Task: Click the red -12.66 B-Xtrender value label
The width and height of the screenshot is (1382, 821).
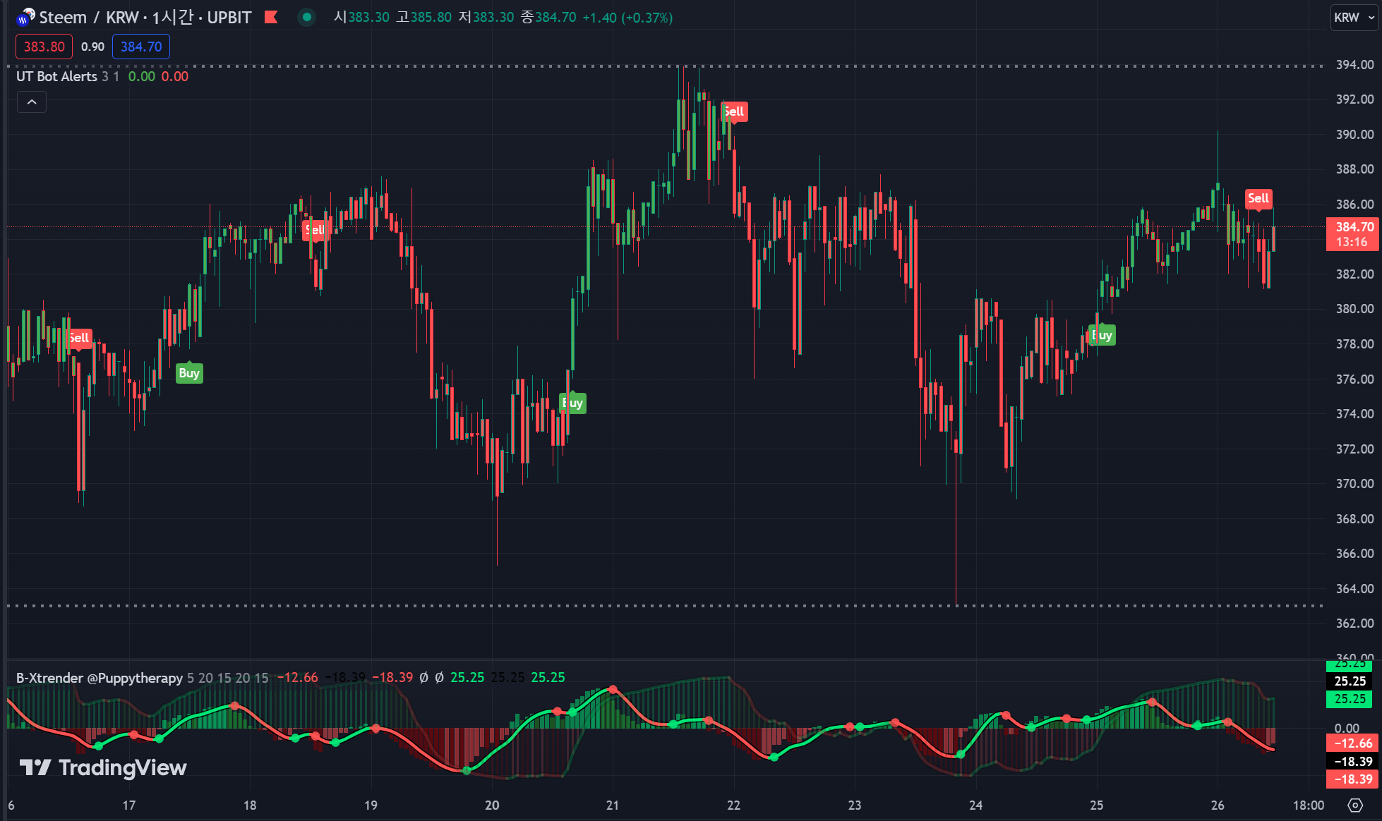Action: 1352,743
